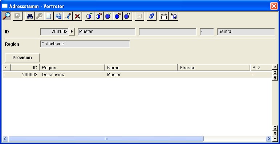Click the column width arrows icon
The width and height of the screenshot is (280, 144).
point(164,16)
